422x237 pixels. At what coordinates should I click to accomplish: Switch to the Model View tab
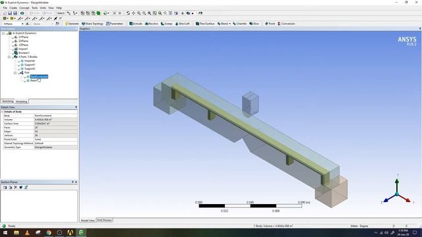click(x=88, y=221)
